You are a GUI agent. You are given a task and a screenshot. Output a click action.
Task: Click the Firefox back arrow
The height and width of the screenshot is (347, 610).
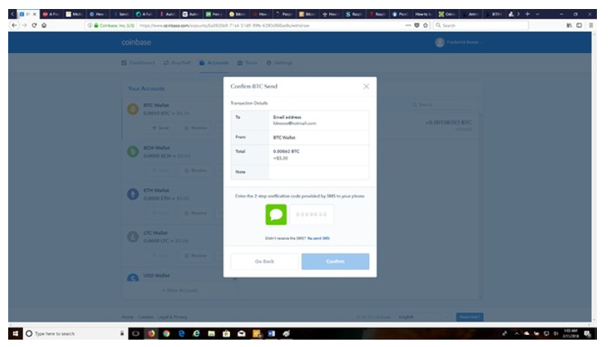click(14, 26)
